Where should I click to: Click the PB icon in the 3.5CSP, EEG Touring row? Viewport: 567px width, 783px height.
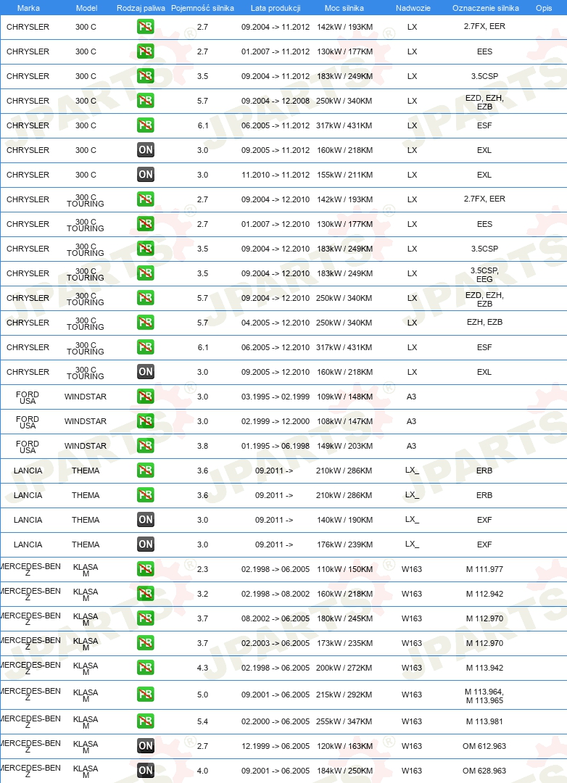[145, 273]
